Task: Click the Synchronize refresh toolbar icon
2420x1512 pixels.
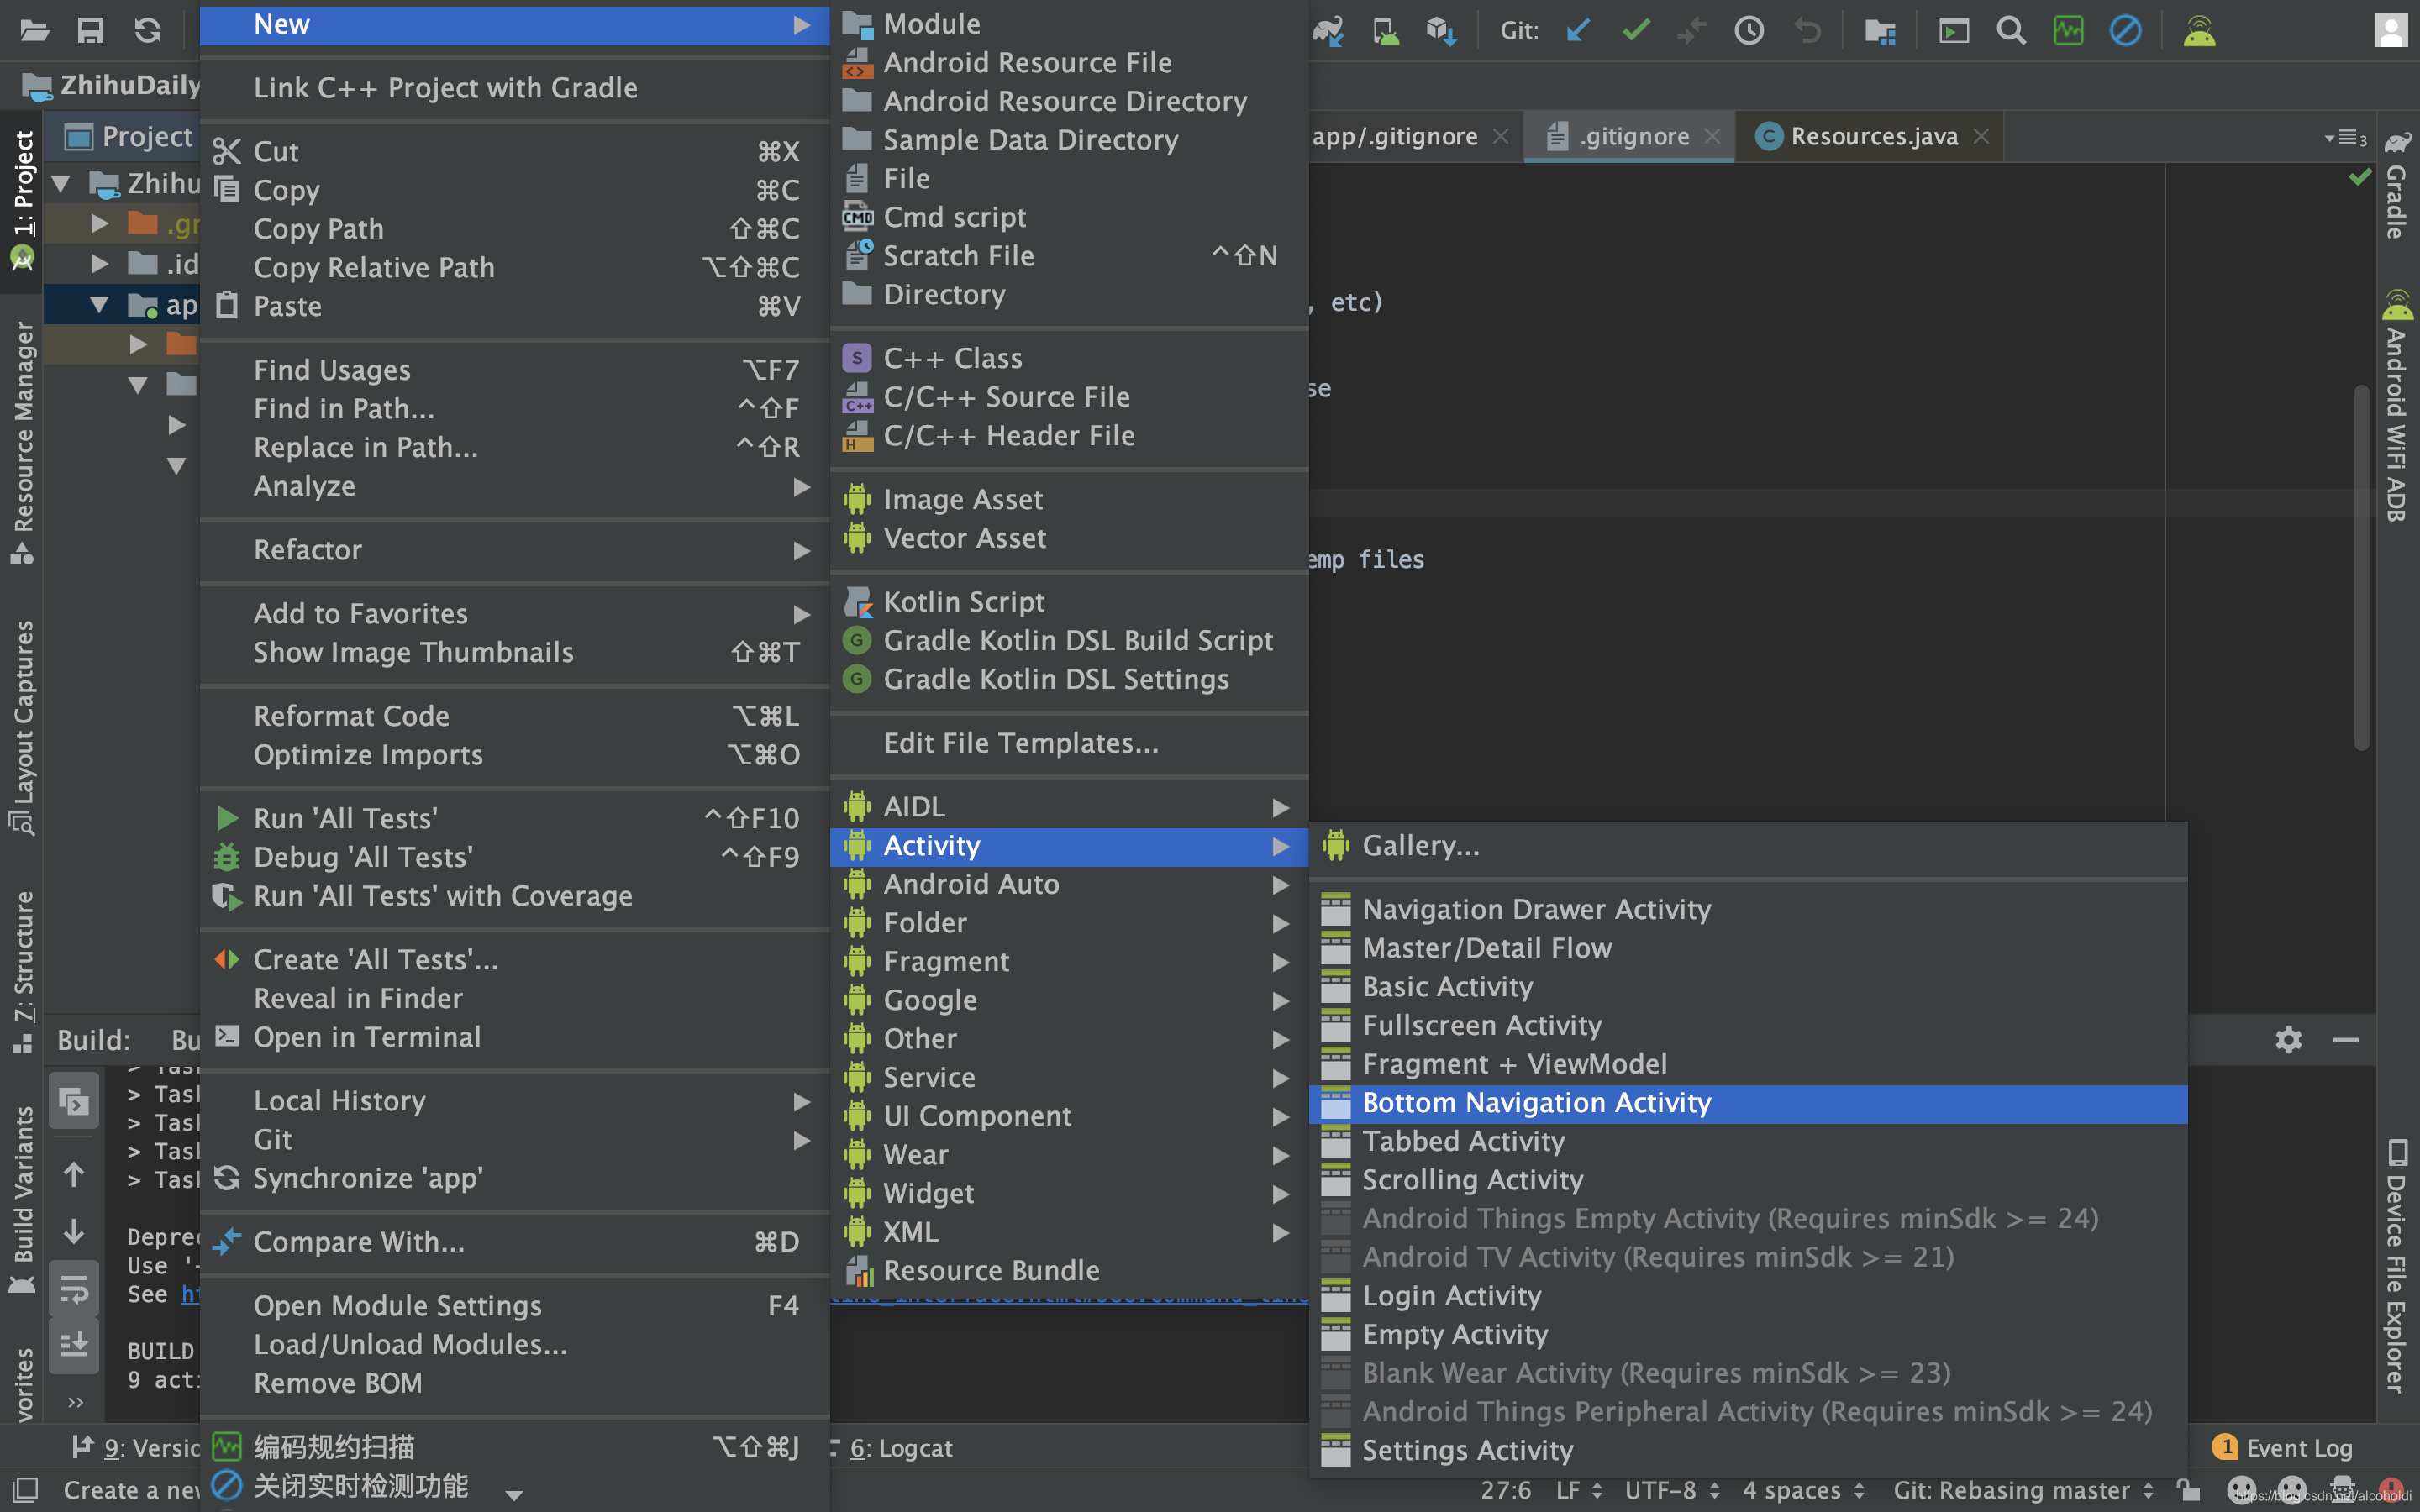Action: tap(148, 31)
